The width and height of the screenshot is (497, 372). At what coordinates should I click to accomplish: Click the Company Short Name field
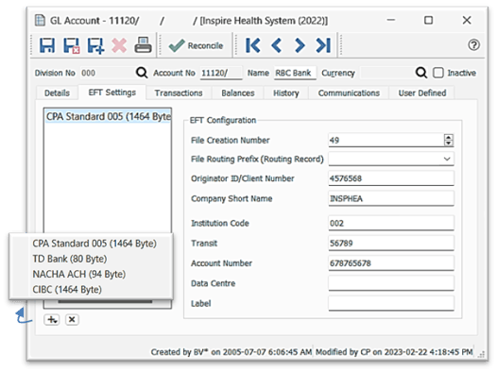pyautogui.click(x=391, y=198)
